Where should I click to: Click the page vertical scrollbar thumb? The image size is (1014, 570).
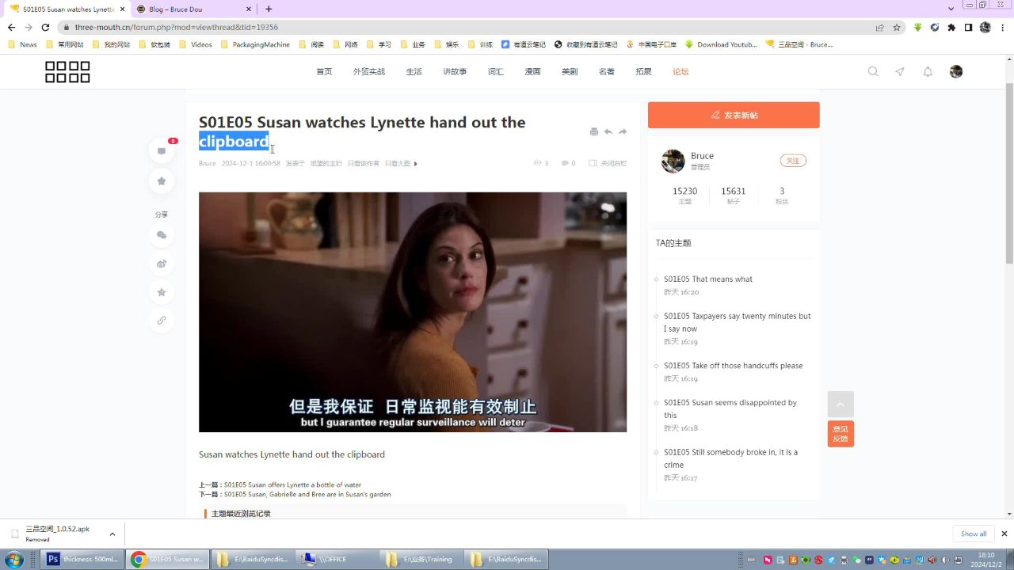1008,173
